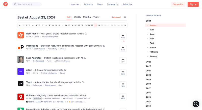Open Face Animator comments icon showing 68
202x110 pixels.
(x=27, y=61)
